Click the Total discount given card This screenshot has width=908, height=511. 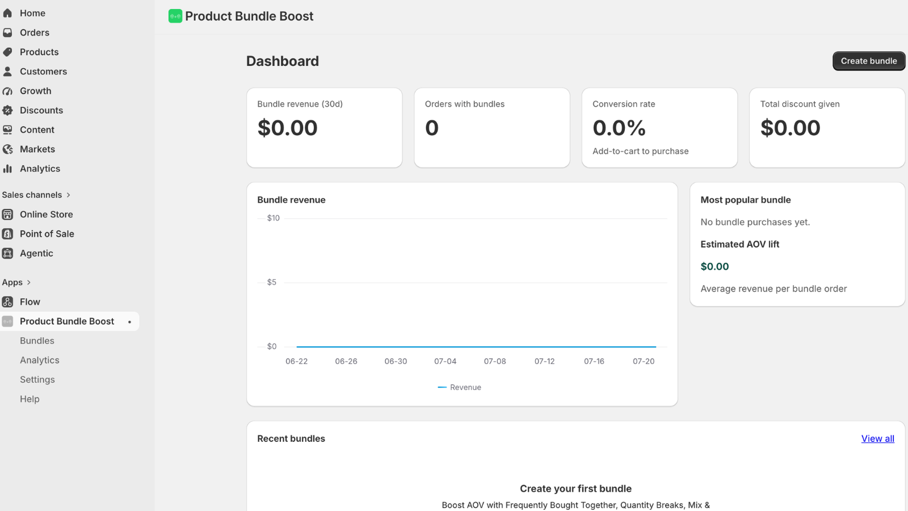(x=827, y=128)
